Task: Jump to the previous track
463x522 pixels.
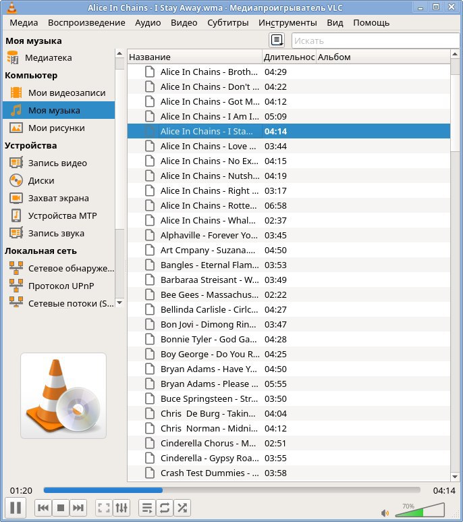Action: click(x=43, y=508)
